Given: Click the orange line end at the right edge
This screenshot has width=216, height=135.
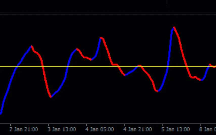Looking at the screenshot, I should (214, 67).
